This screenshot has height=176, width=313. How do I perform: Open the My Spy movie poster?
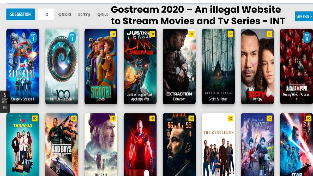pos(257,66)
